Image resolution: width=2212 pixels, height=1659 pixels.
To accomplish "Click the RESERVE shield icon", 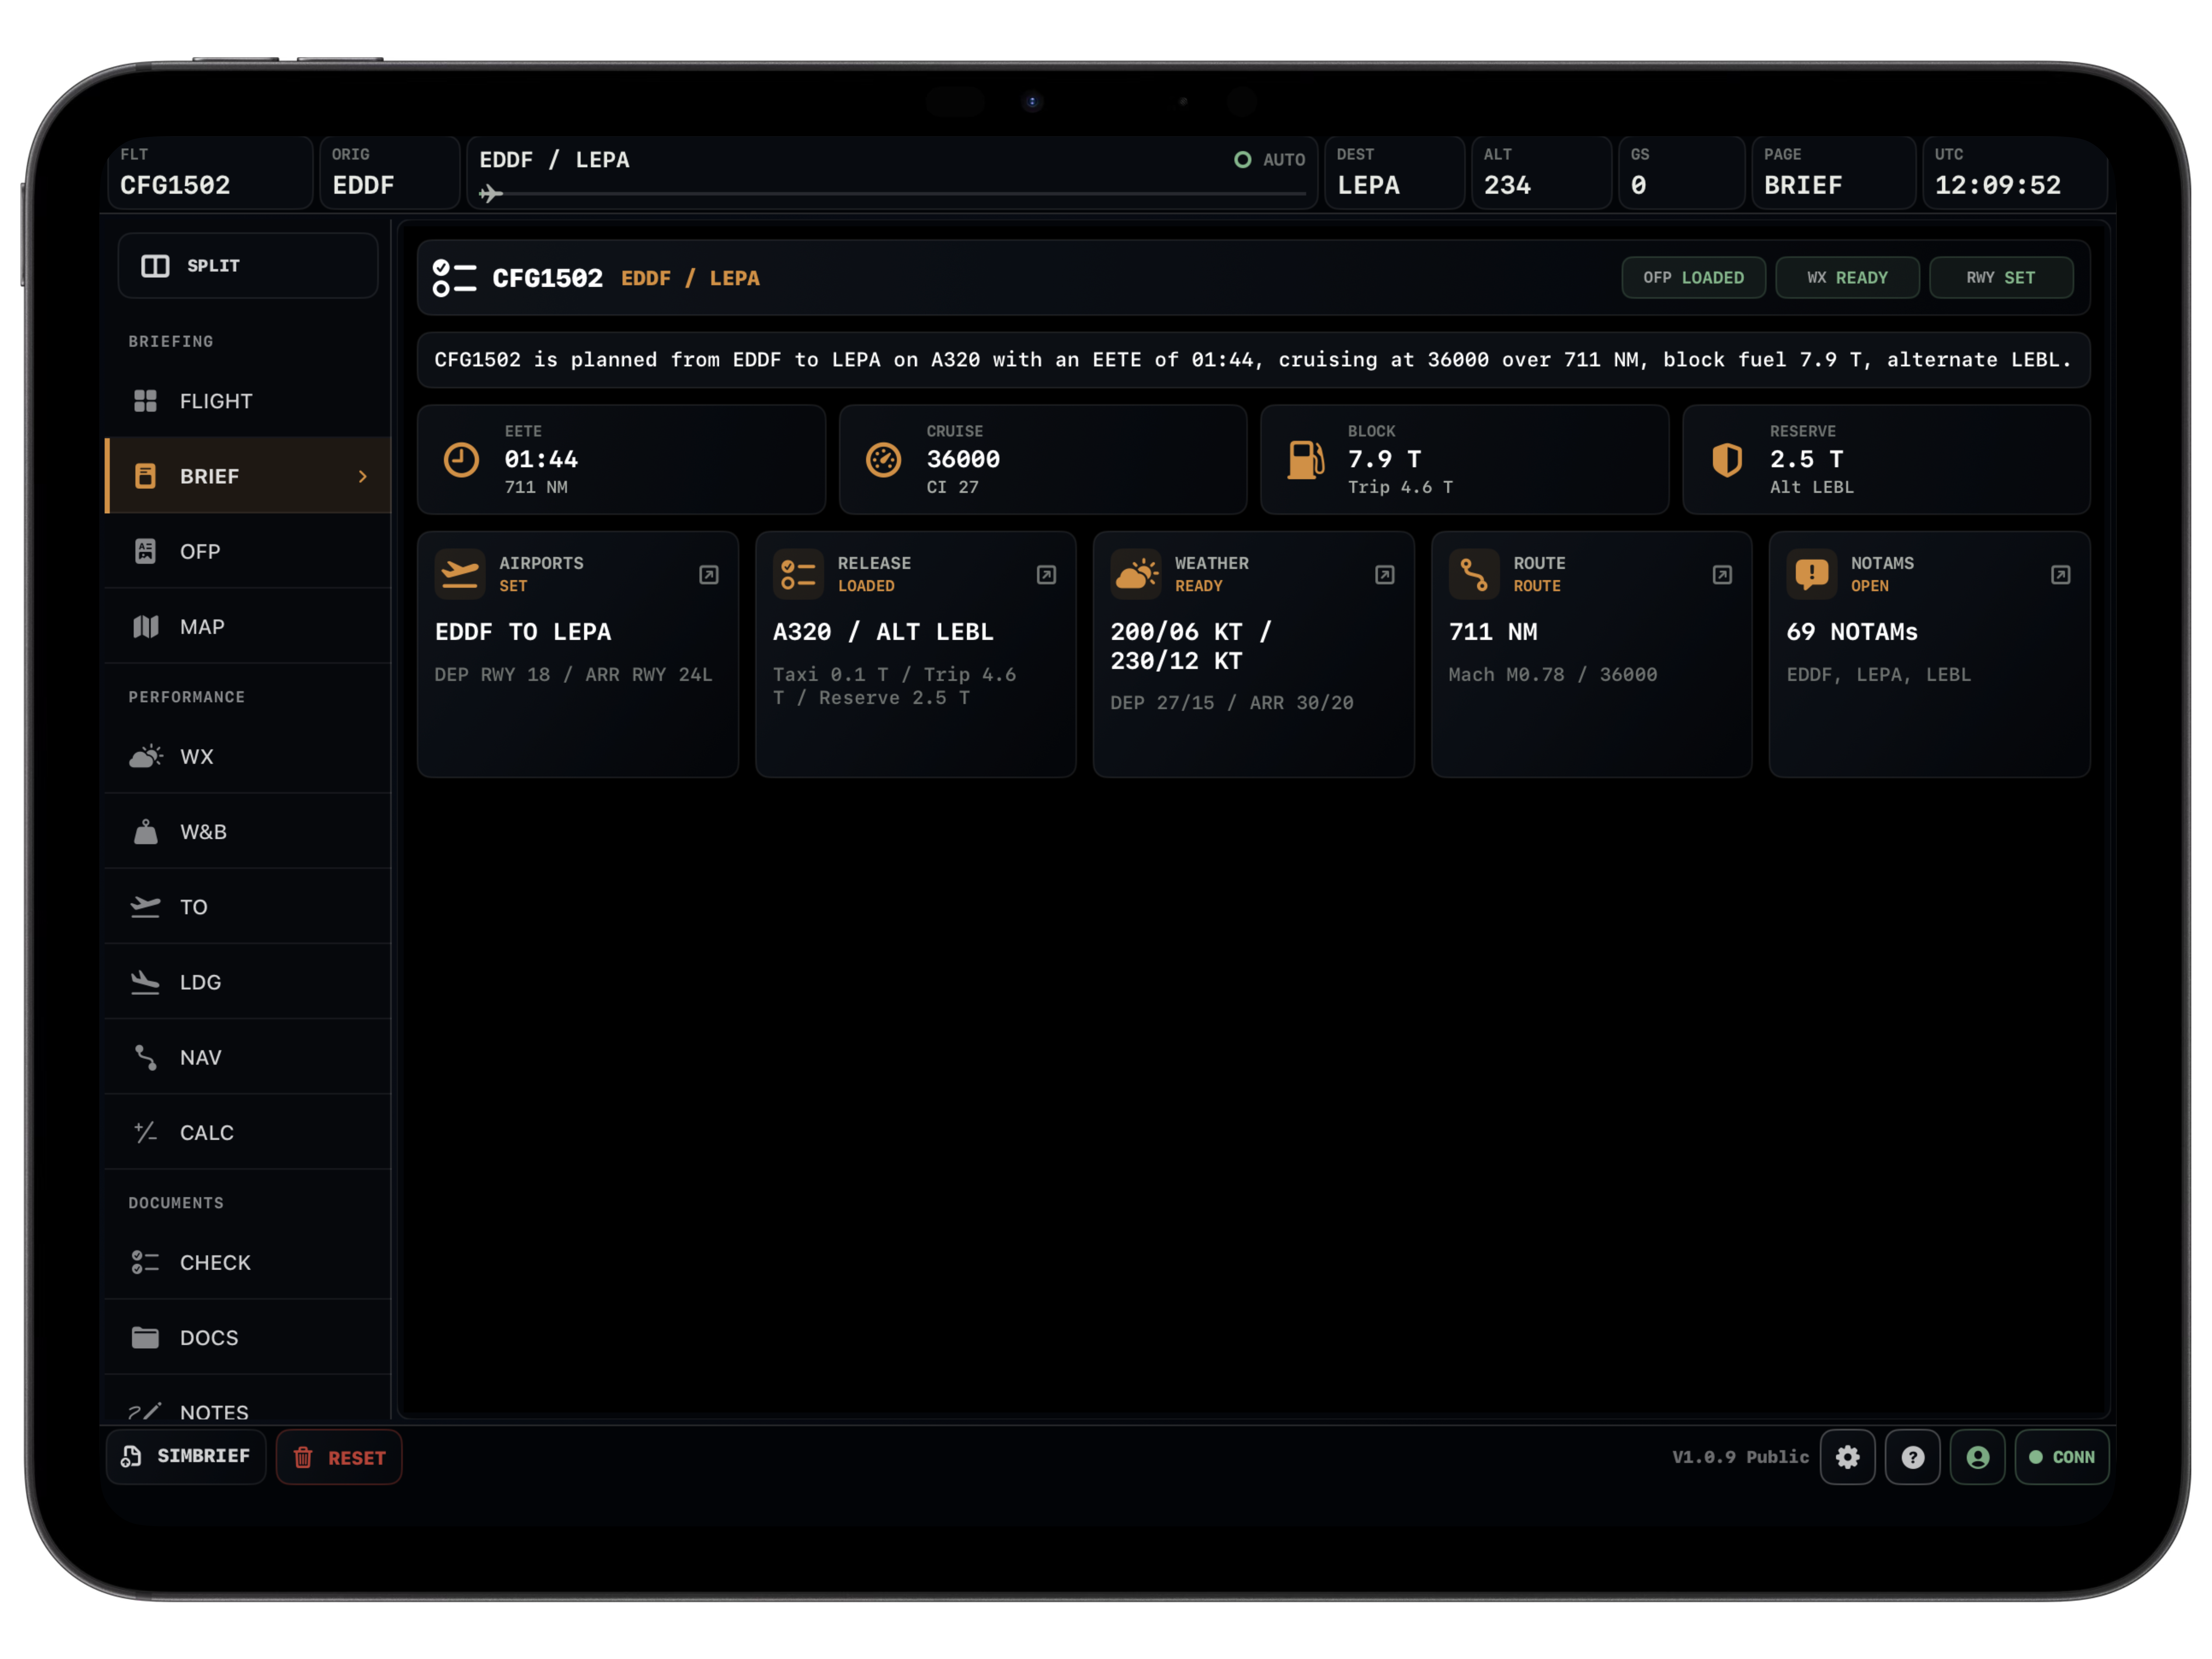I will 1727,460.
